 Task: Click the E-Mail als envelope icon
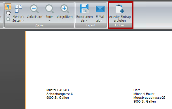pos(100,9)
